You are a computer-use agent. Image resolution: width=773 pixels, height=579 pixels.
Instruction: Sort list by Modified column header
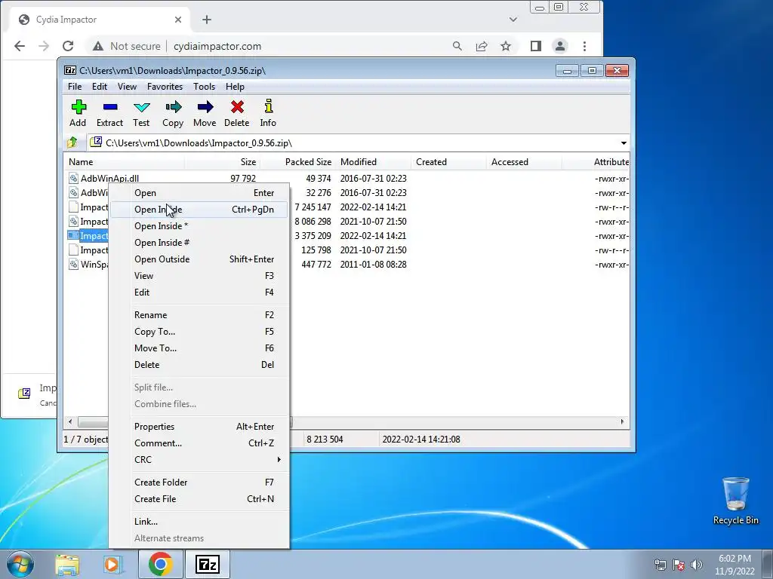373,162
